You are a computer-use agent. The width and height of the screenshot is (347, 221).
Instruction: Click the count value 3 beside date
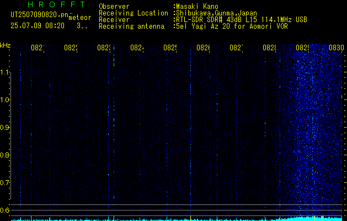point(79,26)
